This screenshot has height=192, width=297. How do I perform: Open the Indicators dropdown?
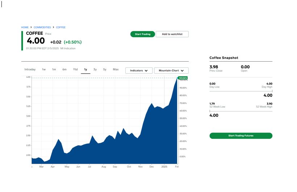coord(139,71)
